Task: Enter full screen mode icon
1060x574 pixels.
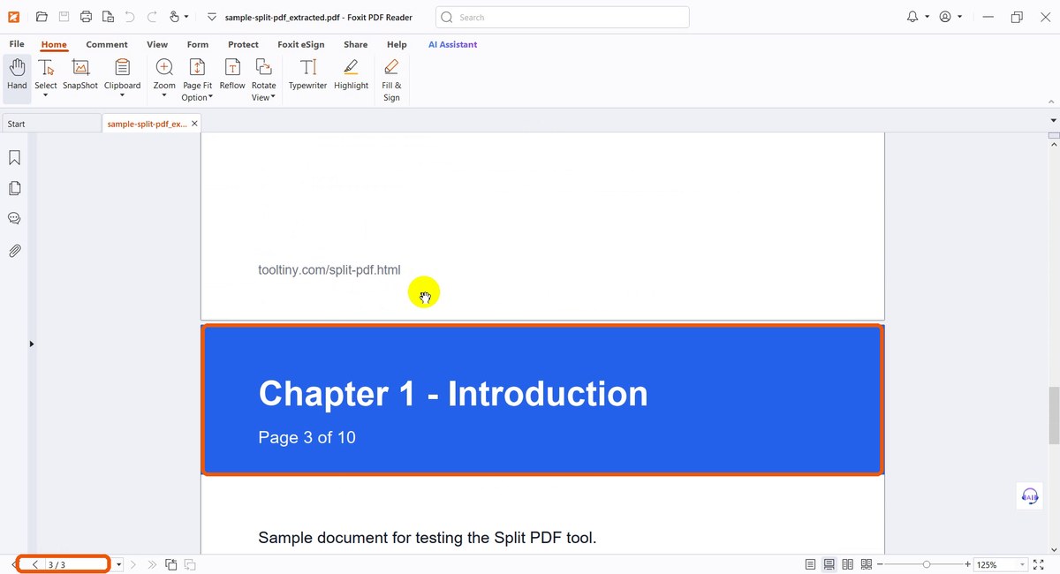Action: pos(1039,564)
